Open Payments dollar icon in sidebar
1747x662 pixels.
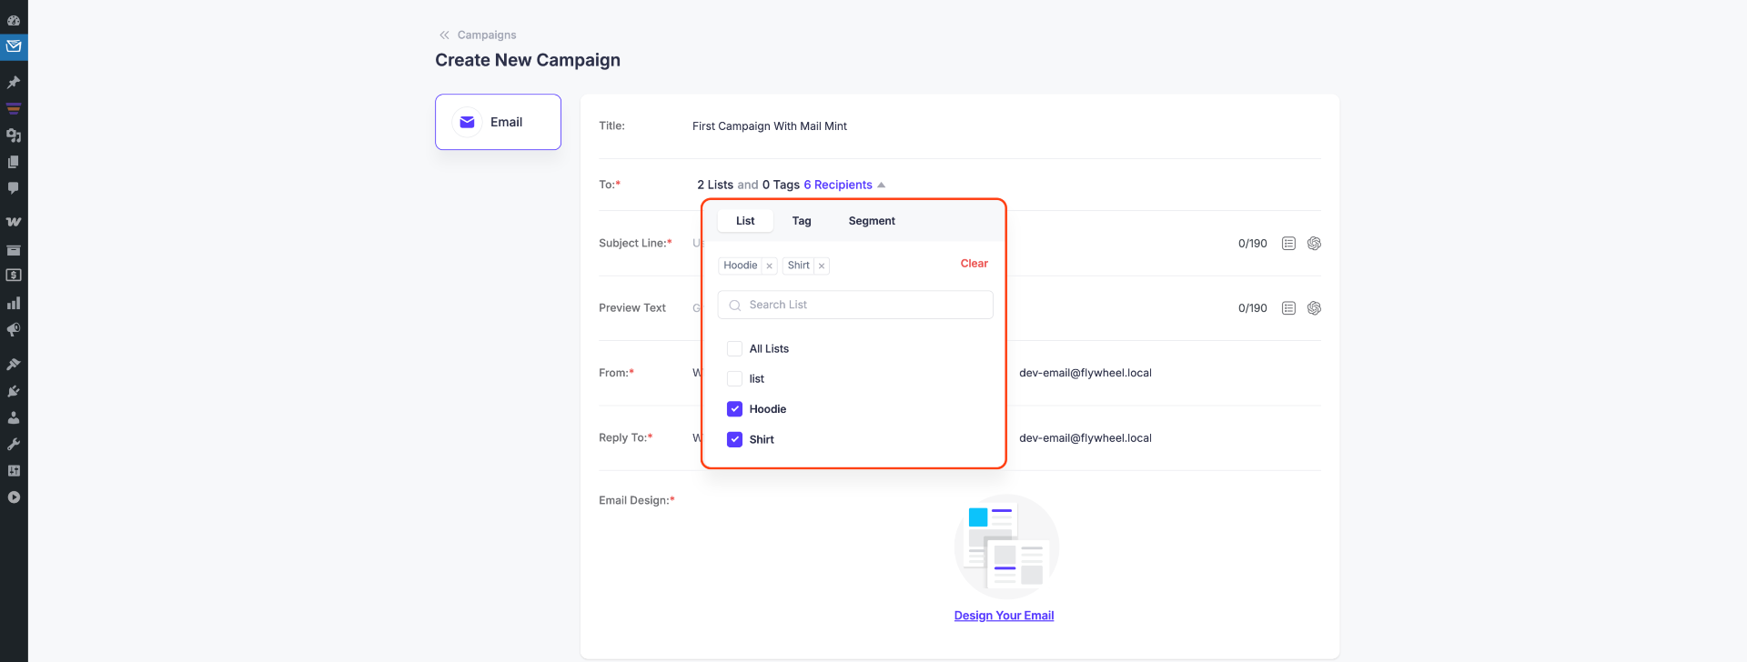[x=14, y=276]
